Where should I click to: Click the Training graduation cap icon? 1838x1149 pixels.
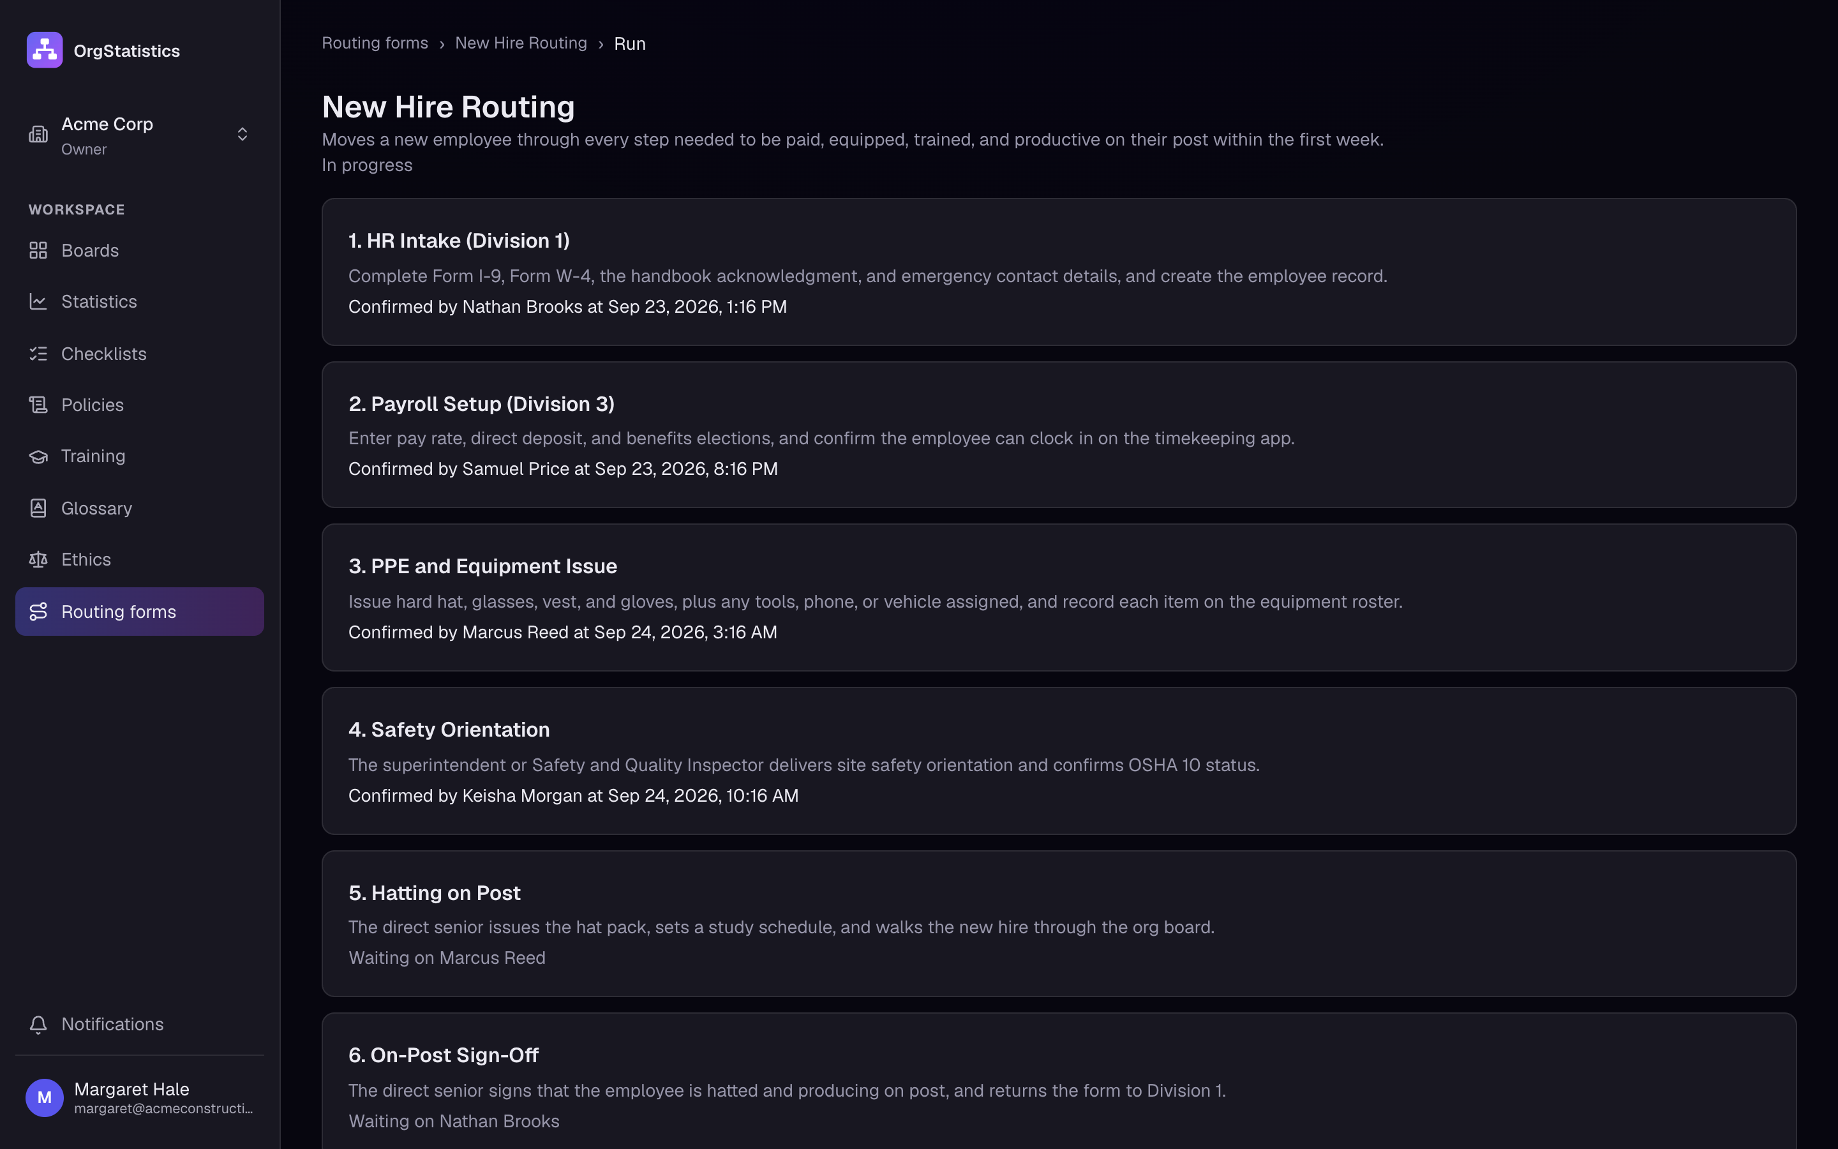coord(38,456)
